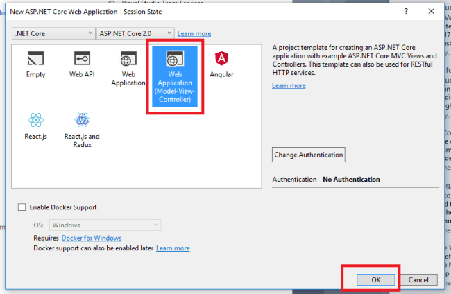The height and width of the screenshot is (294, 451).
Task: Dismiss dialog with Cancel button
Action: click(x=418, y=279)
